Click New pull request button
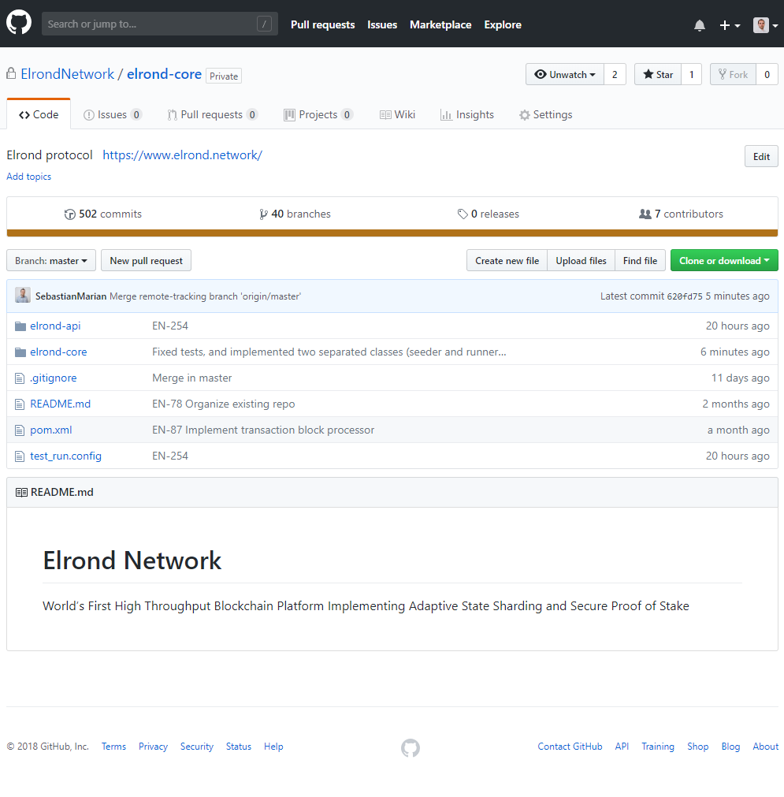The width and height of the screenshot is (784, 797). pos(147,260)
